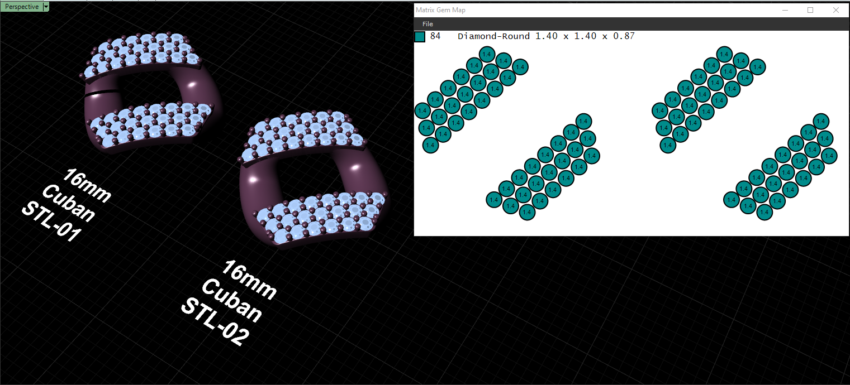Screen dimensions: 850x385
Task: Minimize the Matrix Gem Map window
Action: point(785,10)
